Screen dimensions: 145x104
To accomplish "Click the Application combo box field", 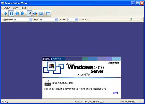I will pos(23,20).
